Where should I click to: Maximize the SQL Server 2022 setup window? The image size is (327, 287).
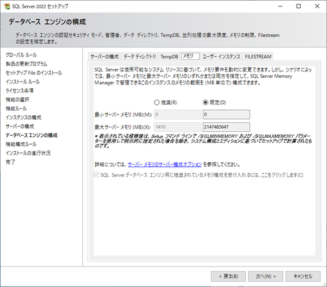[299, 6]
